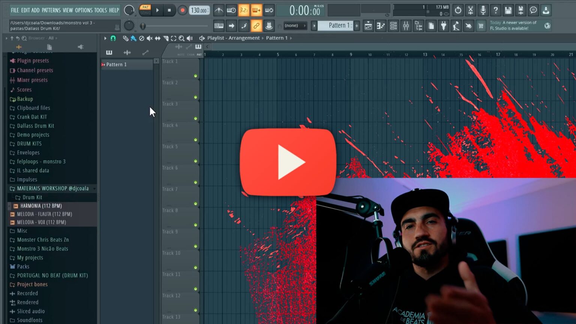Expand the Dallass Drum Kit folder

point(36,126)
